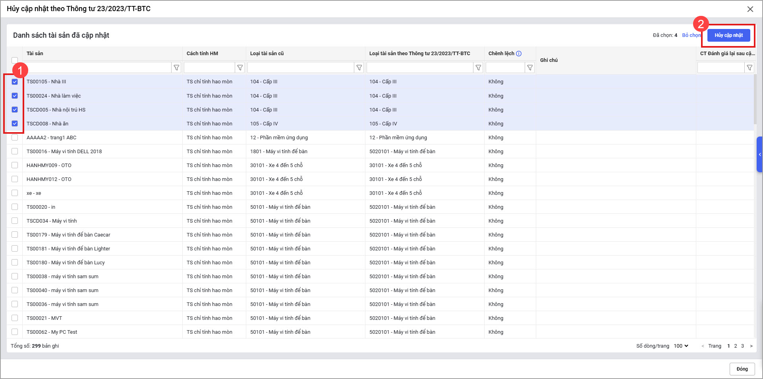The width and height of the screenshot is (763, 379).
Task: Open filter for CT Đánh giá lại column
Action: click(749, 68)
